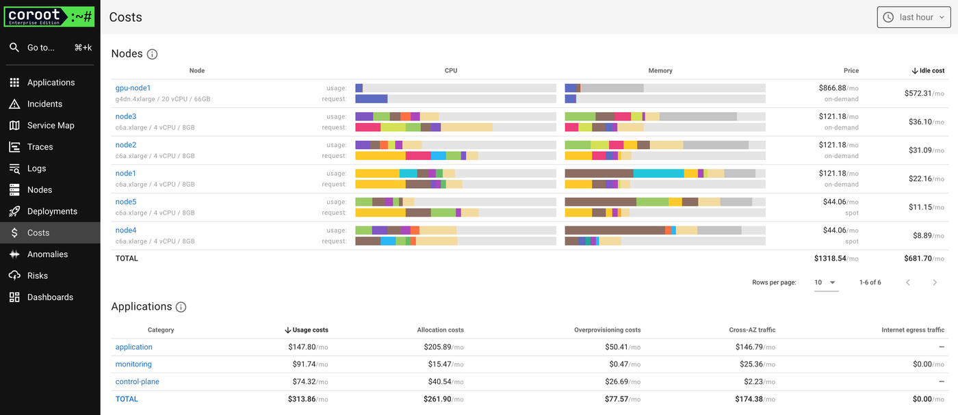The width and height of the screenshot is (958, 415).
Task: Open the last hour time range dropdown
Action: tap(914, 16)
